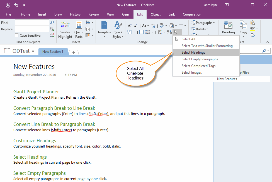The width and height of the screenshot is (272, 182).
Task: Choose Select Images menu item
Action: pyautogui.click(x=206, y=73)
